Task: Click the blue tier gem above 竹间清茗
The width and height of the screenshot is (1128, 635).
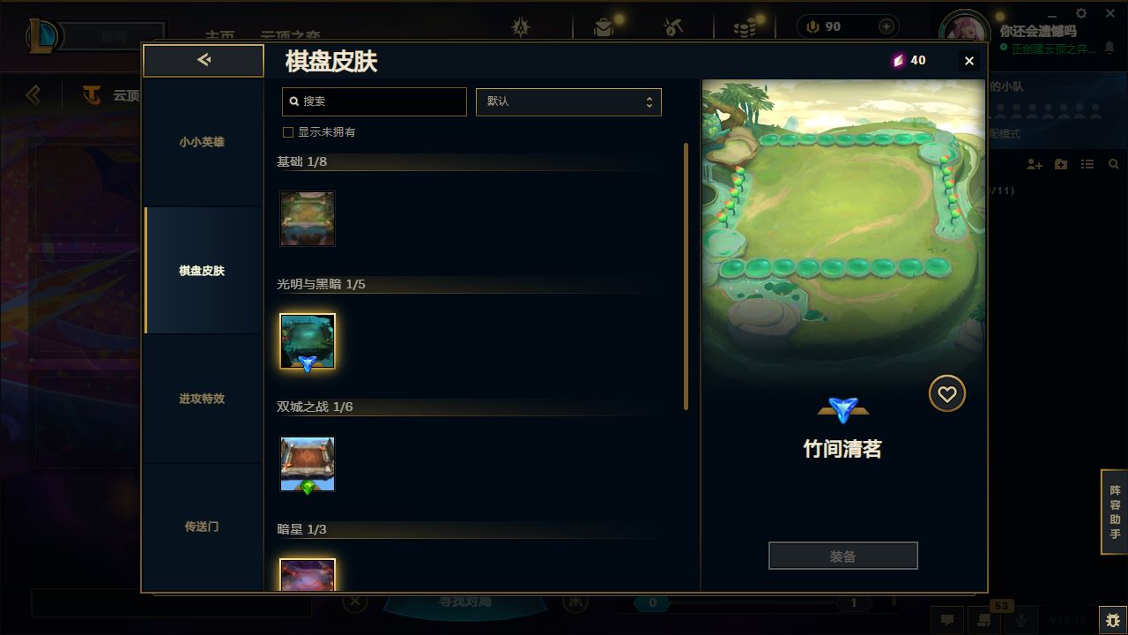Action: (x=842, y=409)
